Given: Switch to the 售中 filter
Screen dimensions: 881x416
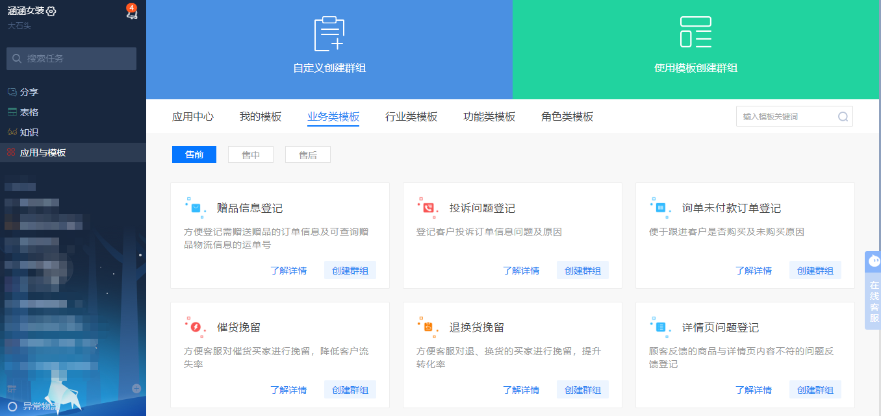Looking at the screenshot, I should tap(251, 154).
